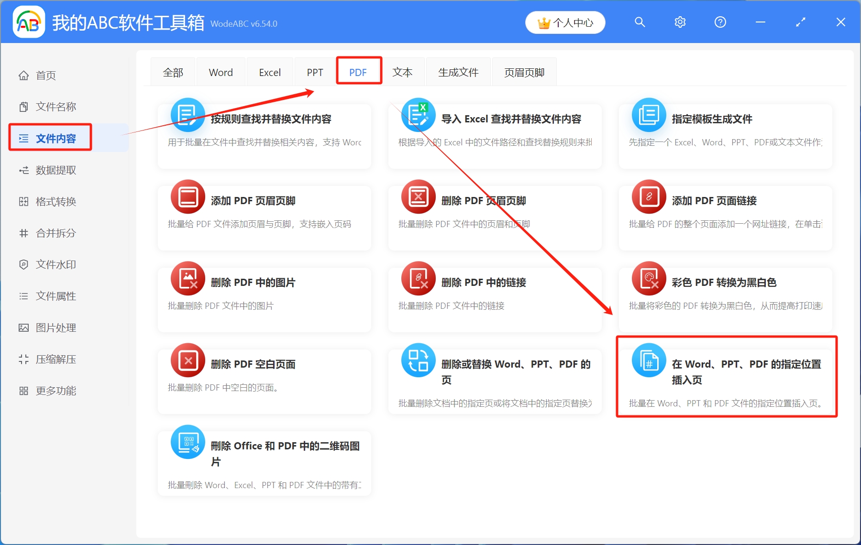Select 文件水印 in the left panel

pyautogui.click(x=55, y=264)
